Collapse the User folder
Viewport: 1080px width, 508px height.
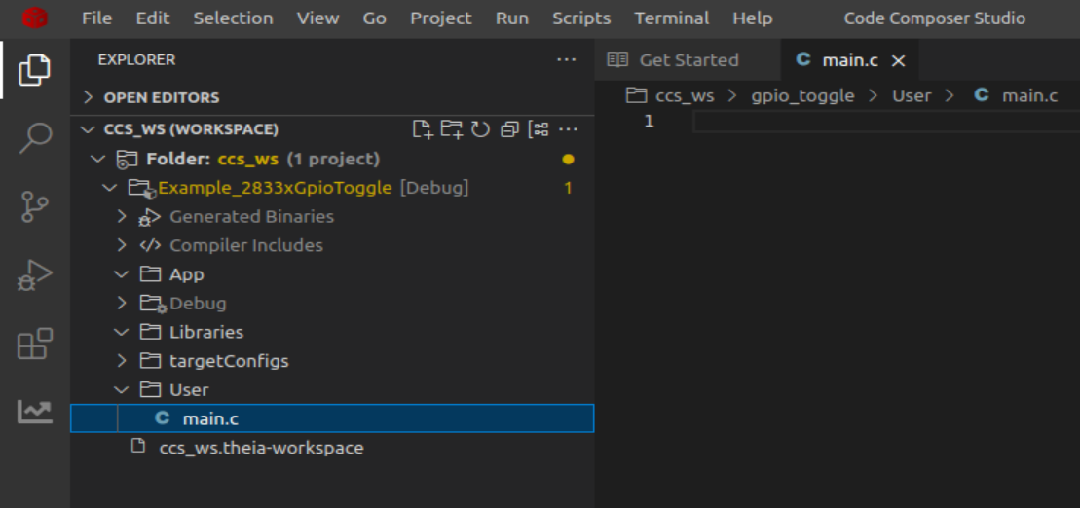coord(122,390)
